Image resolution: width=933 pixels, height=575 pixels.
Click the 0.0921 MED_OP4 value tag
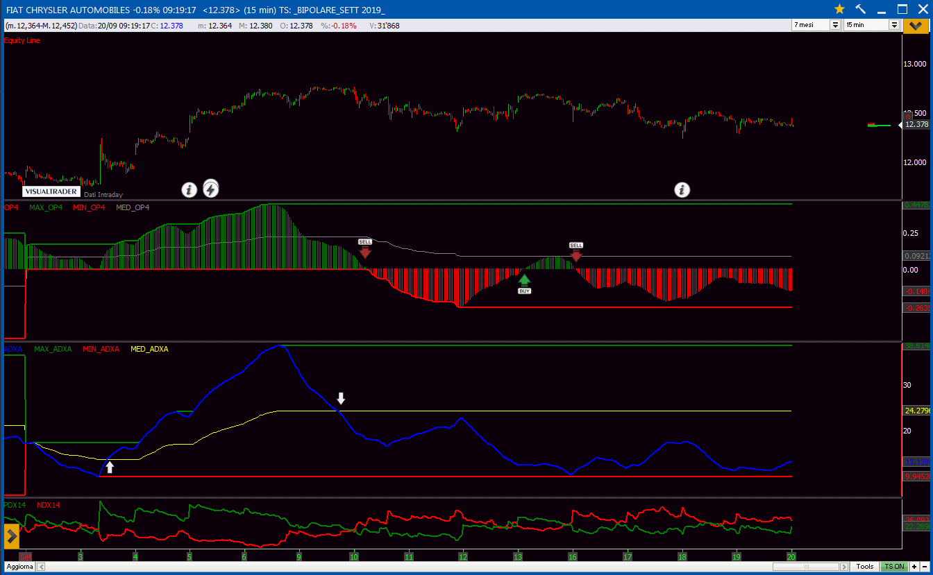coord(916,256)
